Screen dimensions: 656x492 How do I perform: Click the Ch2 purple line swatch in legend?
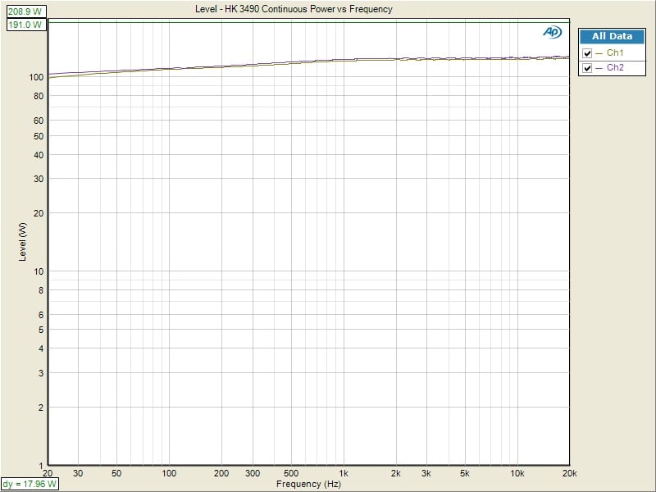click(599, 68)
